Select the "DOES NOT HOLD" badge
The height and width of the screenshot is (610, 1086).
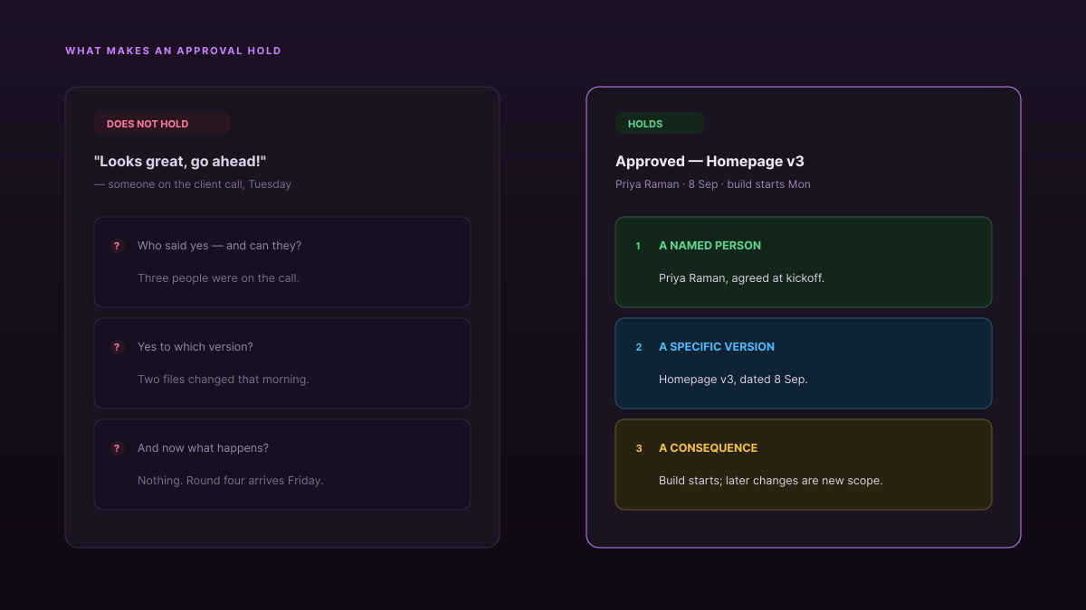162,124
